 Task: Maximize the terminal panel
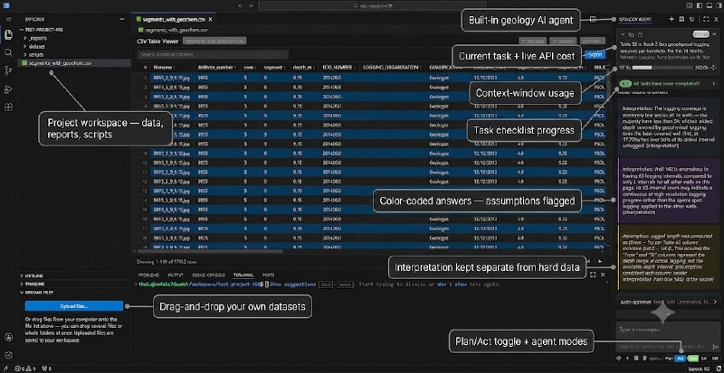(x=593, y=275)
